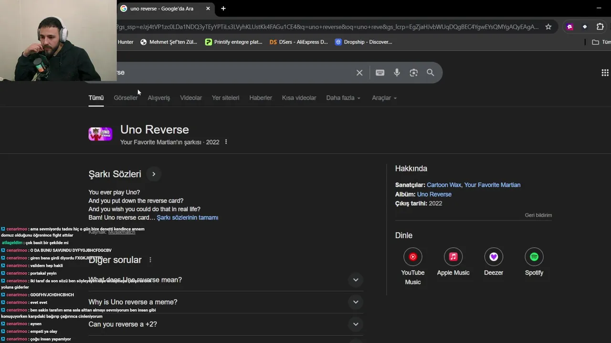Listen on Spotify

pos(534,262)
